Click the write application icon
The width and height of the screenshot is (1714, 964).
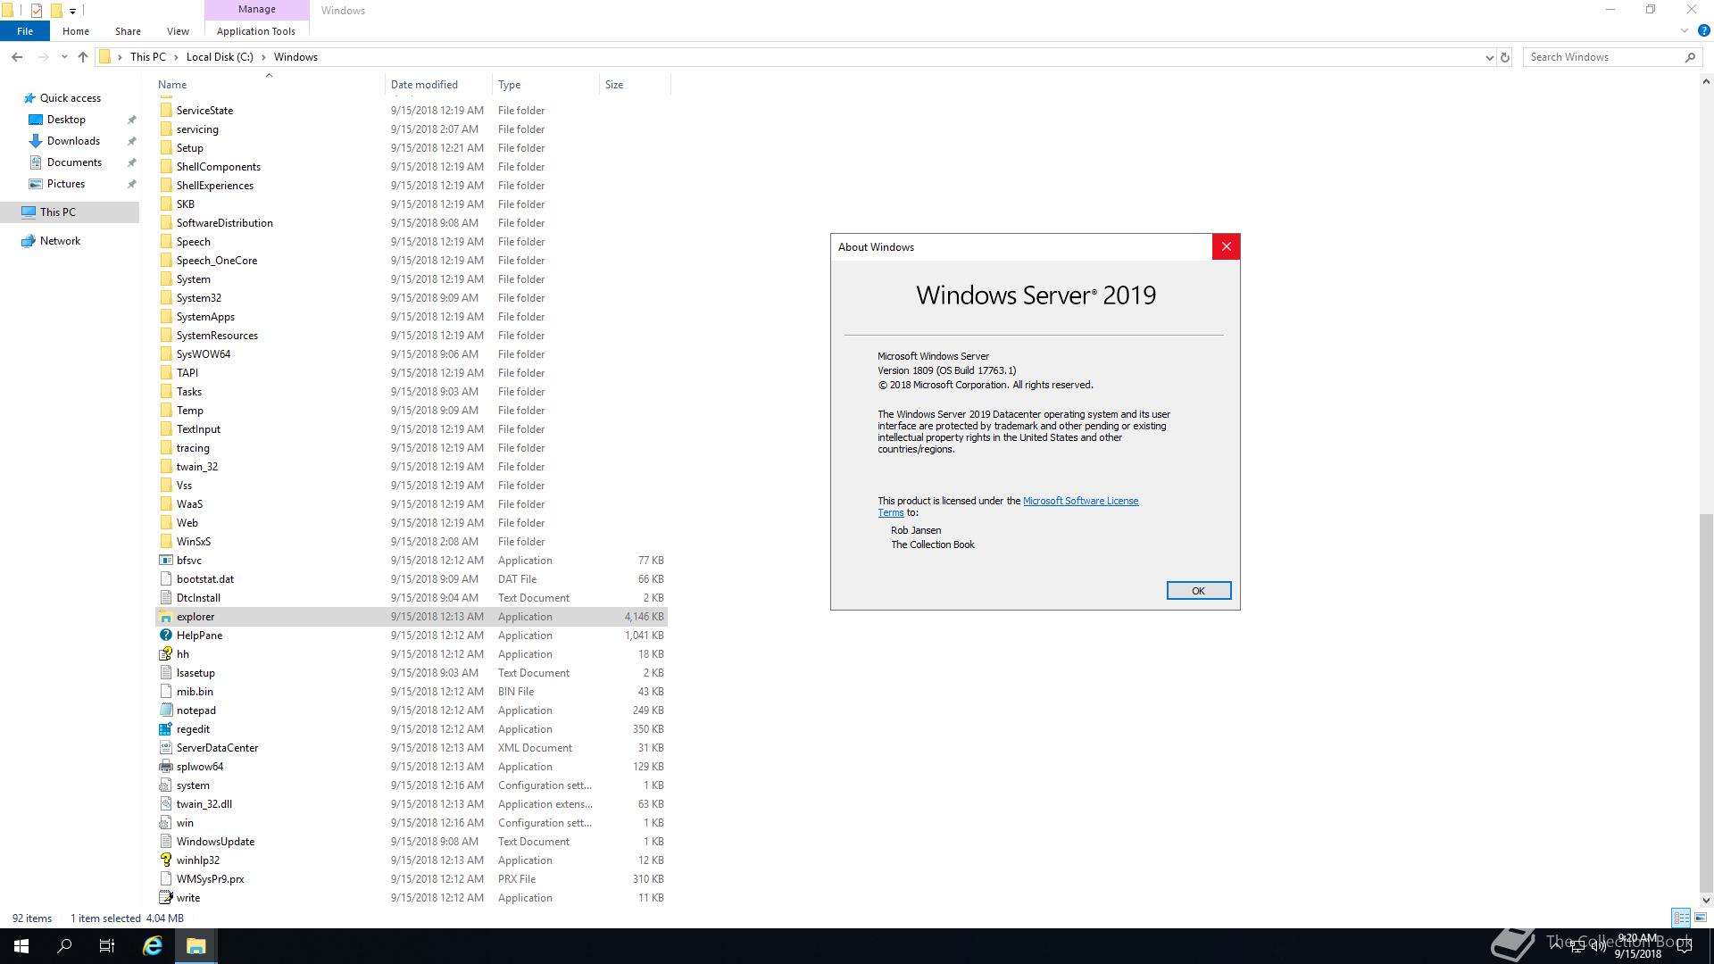coord(166,898)
